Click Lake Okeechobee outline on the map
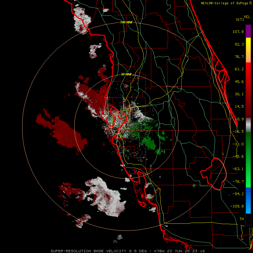Screen dimensions: 253x253 214,174
